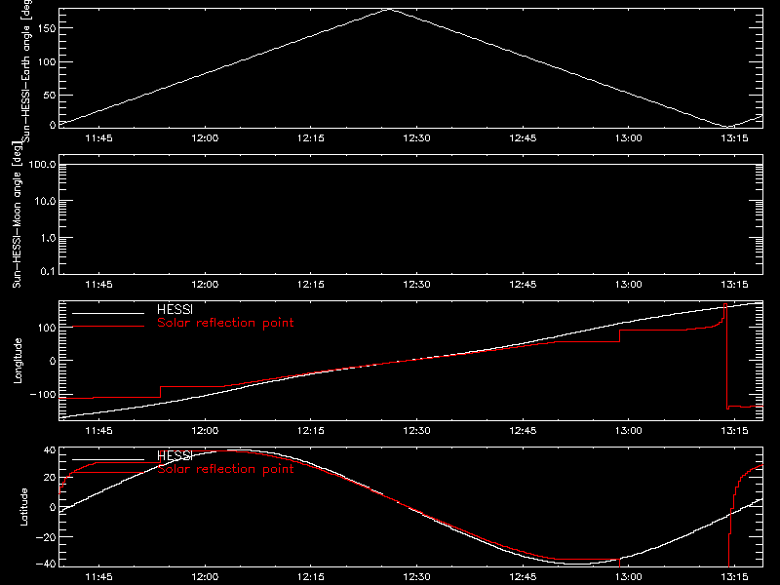Image resolution: width=780 pixels, height=585 pixels.
Task: Click the 12:15 time label under the Latitude plot
Action: point(311,576)
